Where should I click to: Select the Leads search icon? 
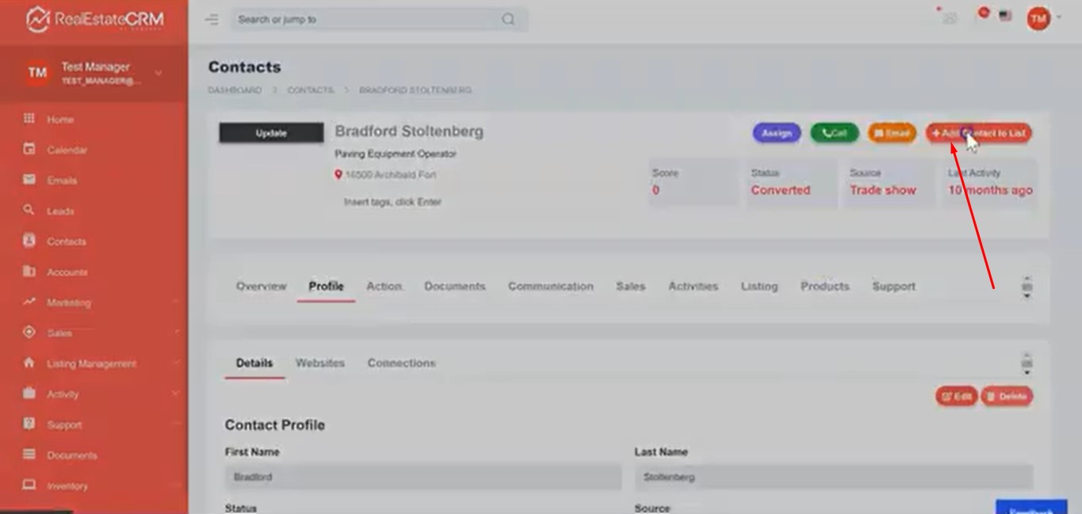29,210
